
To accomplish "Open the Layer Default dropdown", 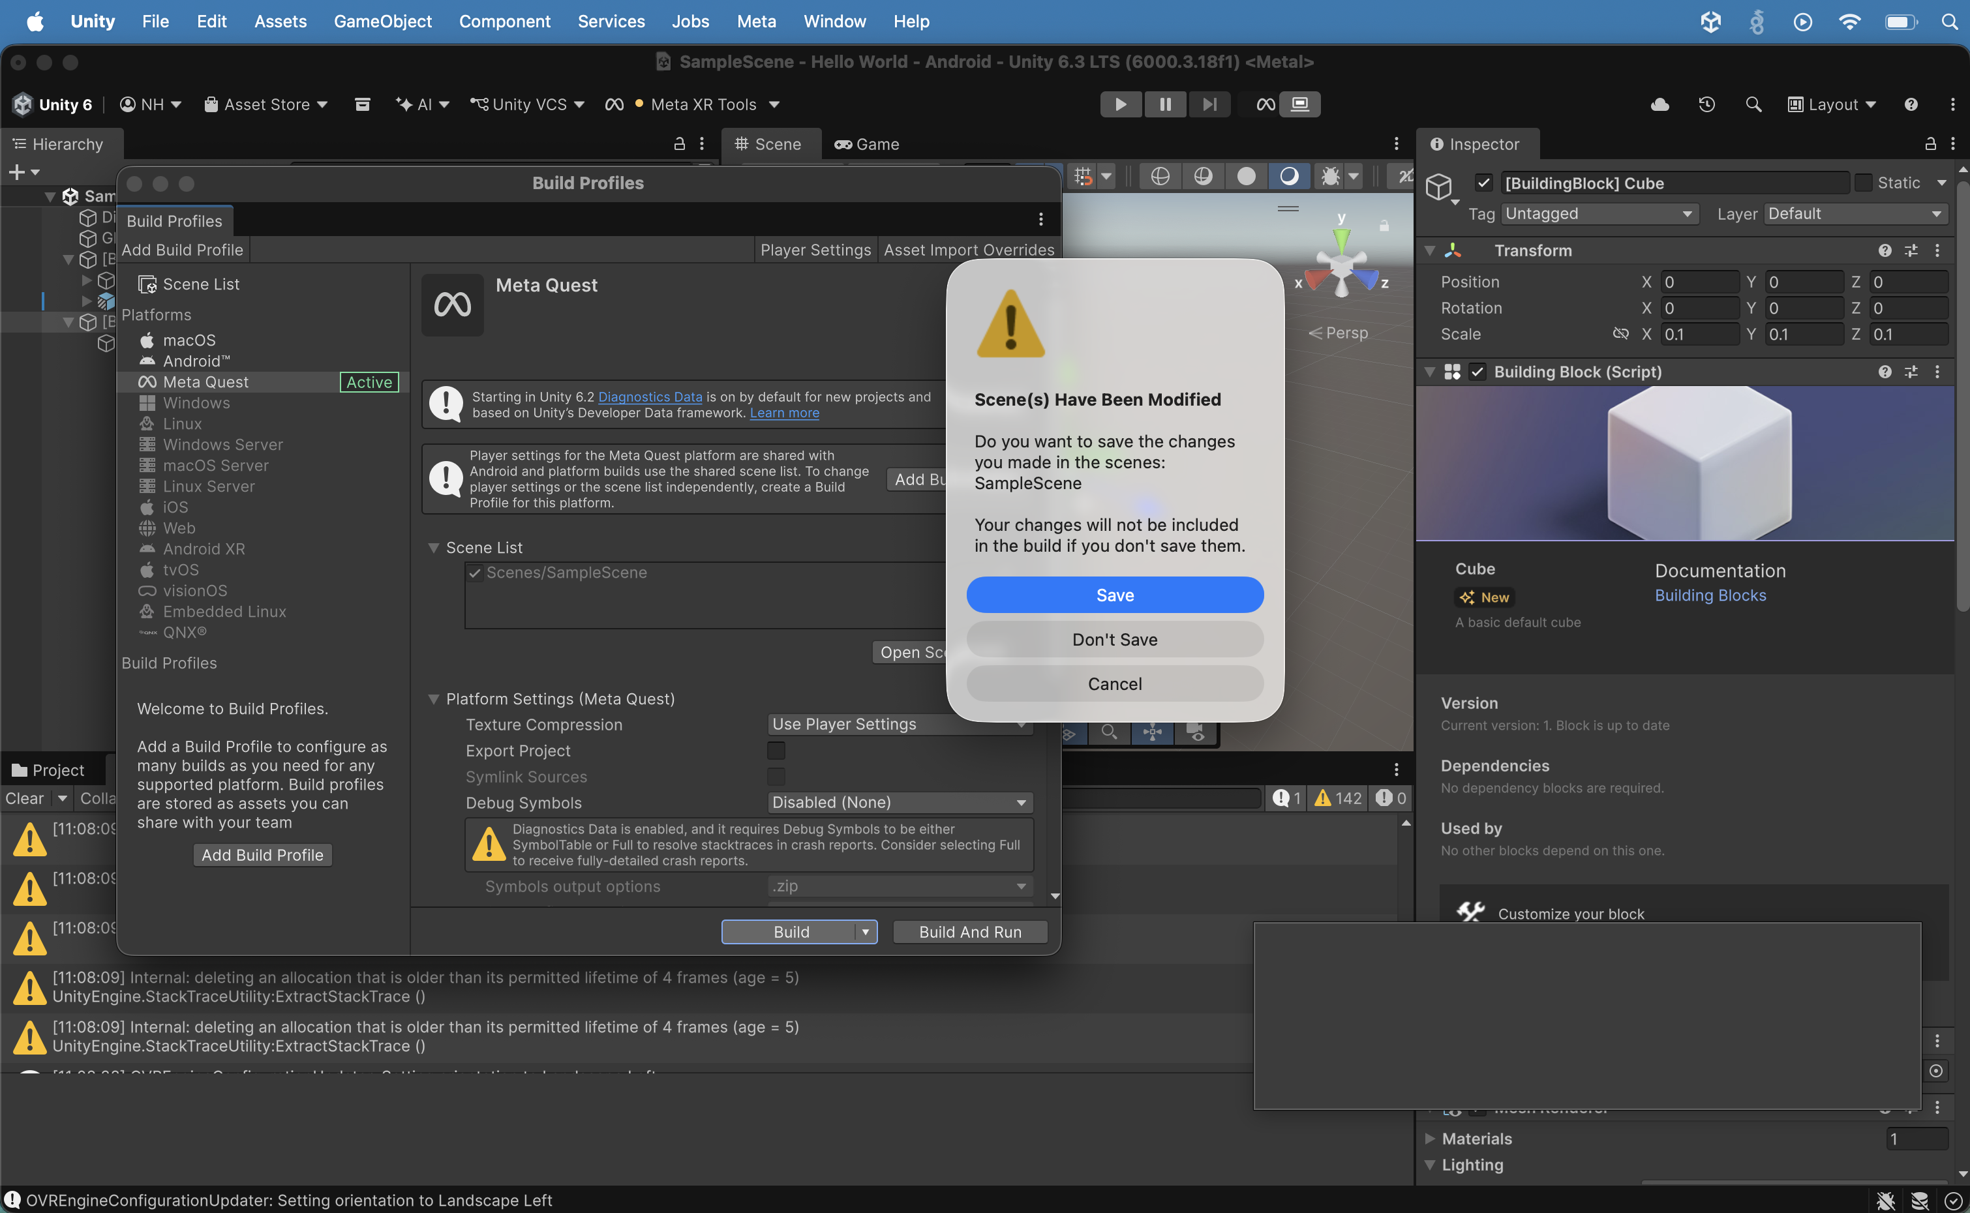I will (x=1856, y=213).
